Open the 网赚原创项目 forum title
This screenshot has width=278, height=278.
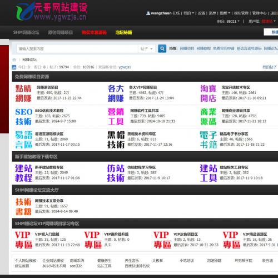(47, 87)
